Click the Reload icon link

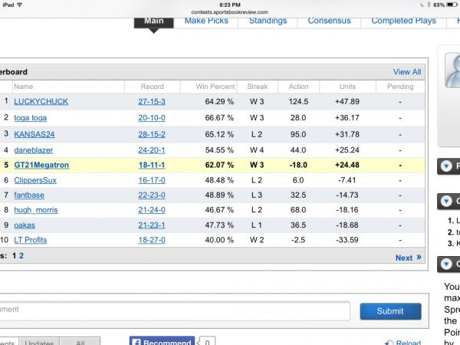click(403, 343)
